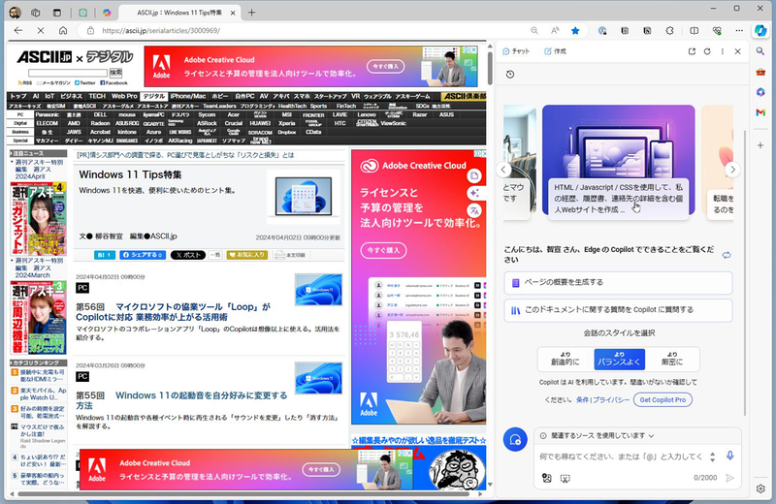Image resolution: width=776 pixels, height=504 pixels.
Task: Open sidebar settings gear
Action: [x=760, y=488]
